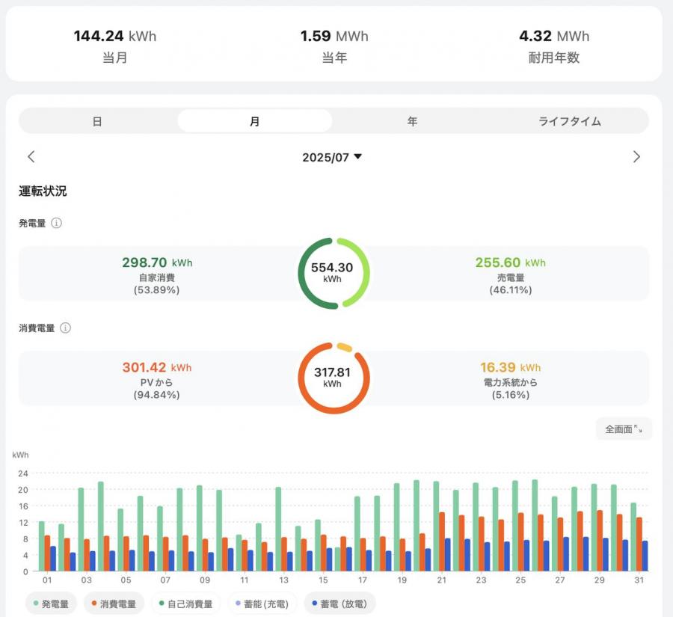Go to next month with right chevron

click(636, 157)
